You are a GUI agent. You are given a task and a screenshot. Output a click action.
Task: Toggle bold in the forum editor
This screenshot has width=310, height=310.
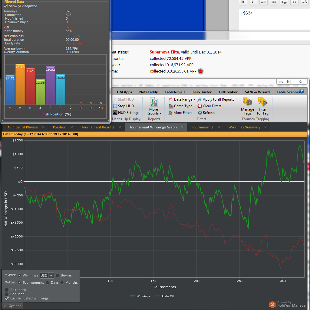[243, 2]
